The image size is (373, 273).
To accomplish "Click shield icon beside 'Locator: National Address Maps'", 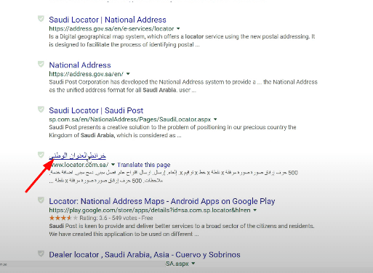I will (41, 200).
